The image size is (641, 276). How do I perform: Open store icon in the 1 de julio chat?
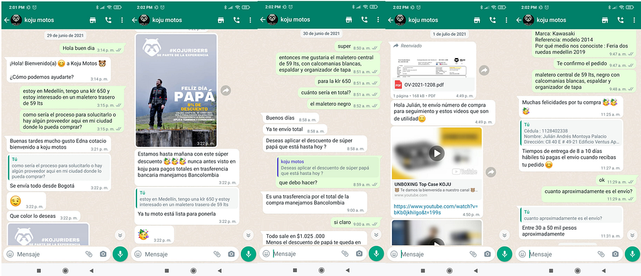coord(476,20)
